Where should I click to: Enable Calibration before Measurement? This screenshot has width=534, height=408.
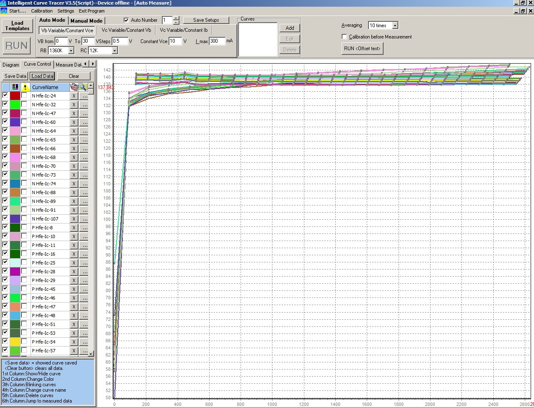point(345,37)
